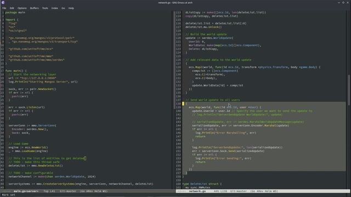Click the major mode list in main.go mode line

pos(94,191)
